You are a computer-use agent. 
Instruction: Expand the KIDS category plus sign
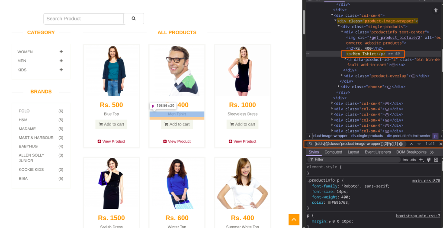point(61,70)
